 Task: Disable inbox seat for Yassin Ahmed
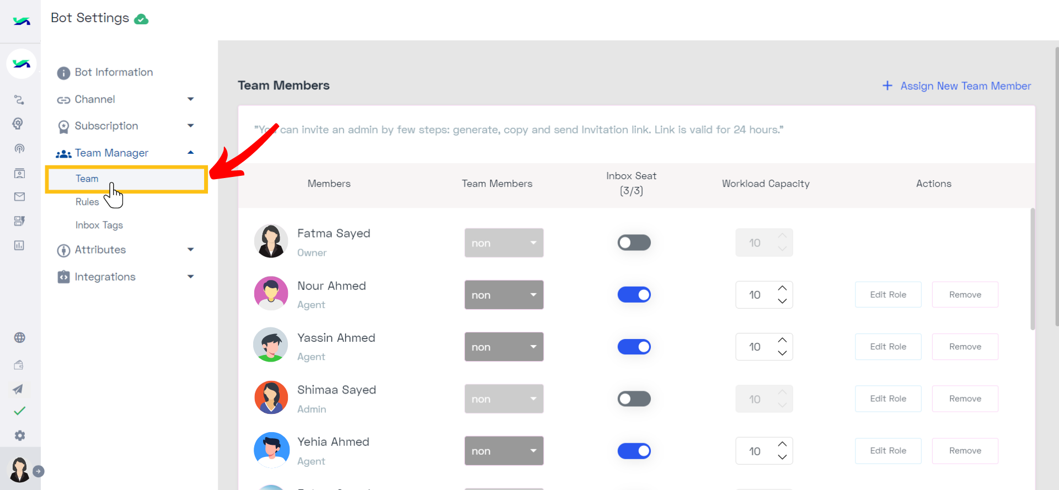click(x=634, y=347)
